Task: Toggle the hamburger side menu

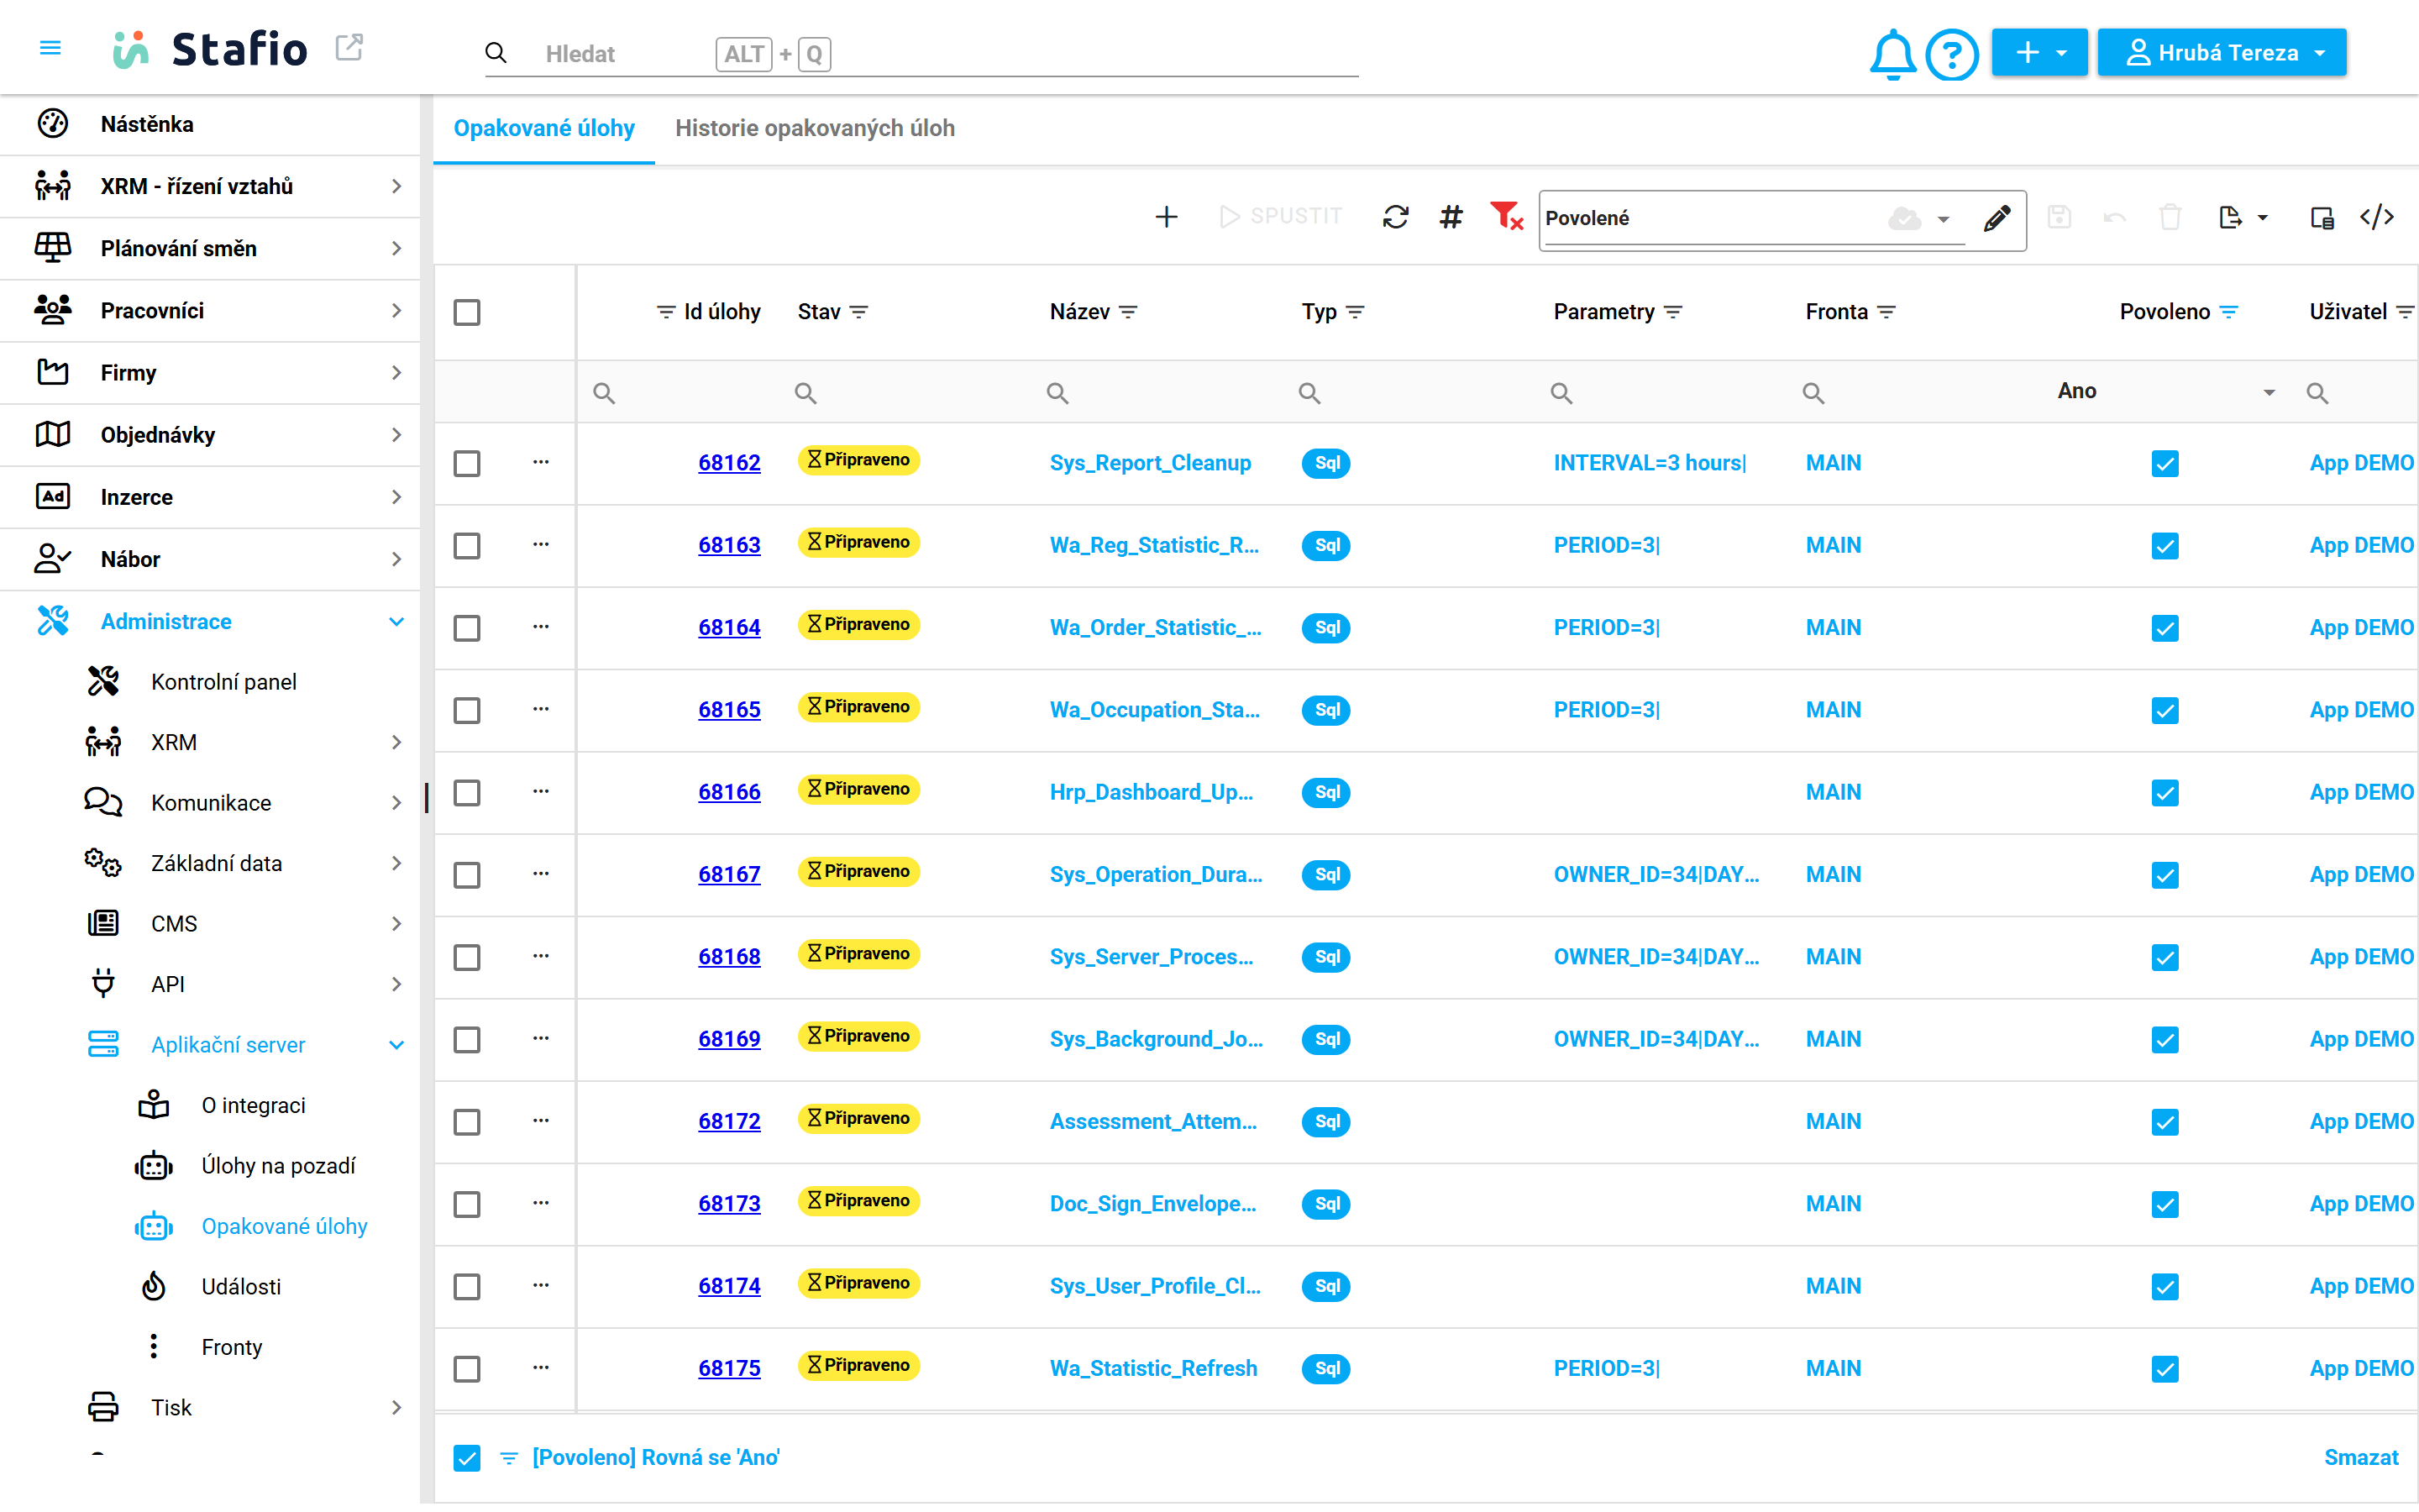Action: click(x=50, y=48)
